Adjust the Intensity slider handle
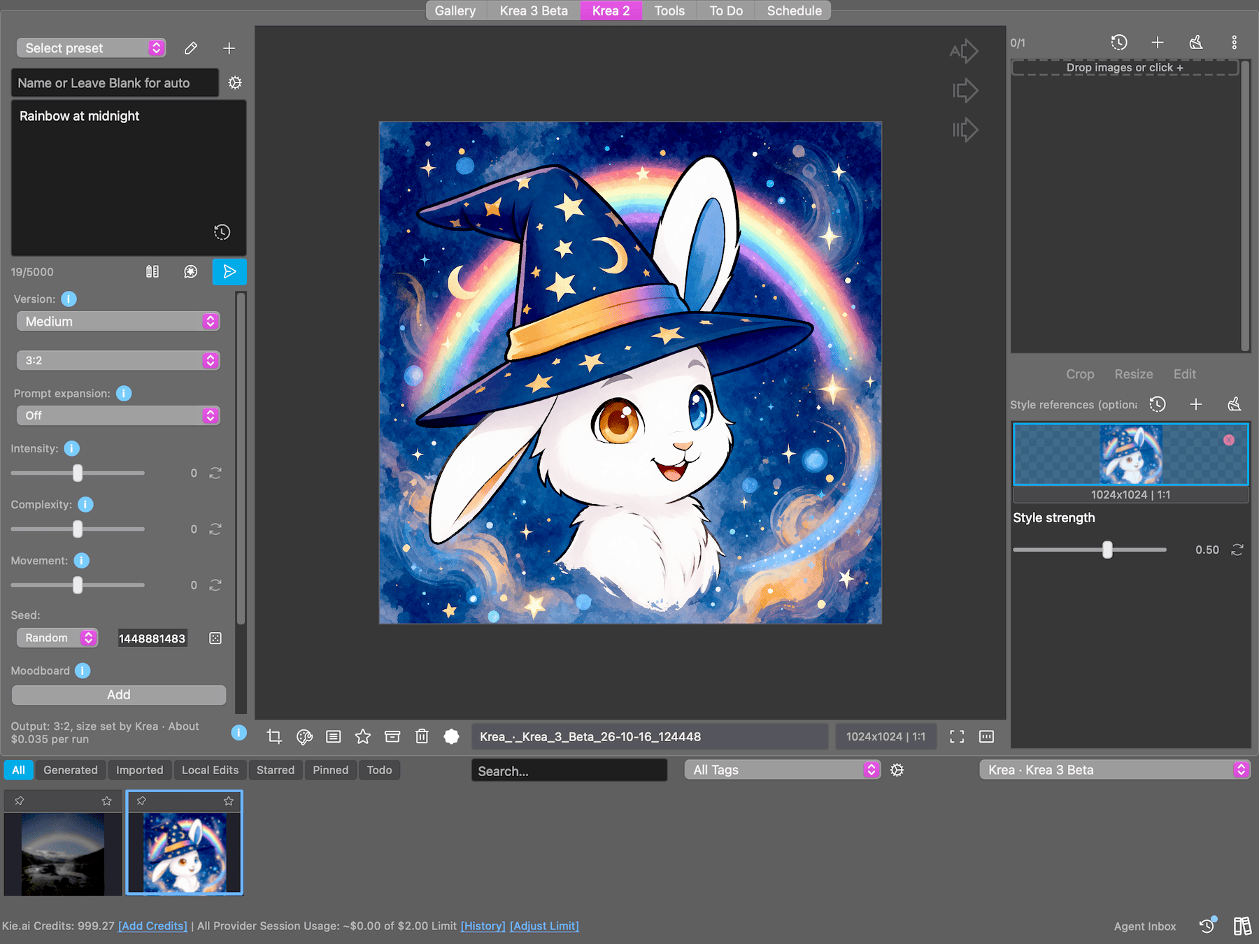This screenshot has height=944, width=1259. pos(78,473)
